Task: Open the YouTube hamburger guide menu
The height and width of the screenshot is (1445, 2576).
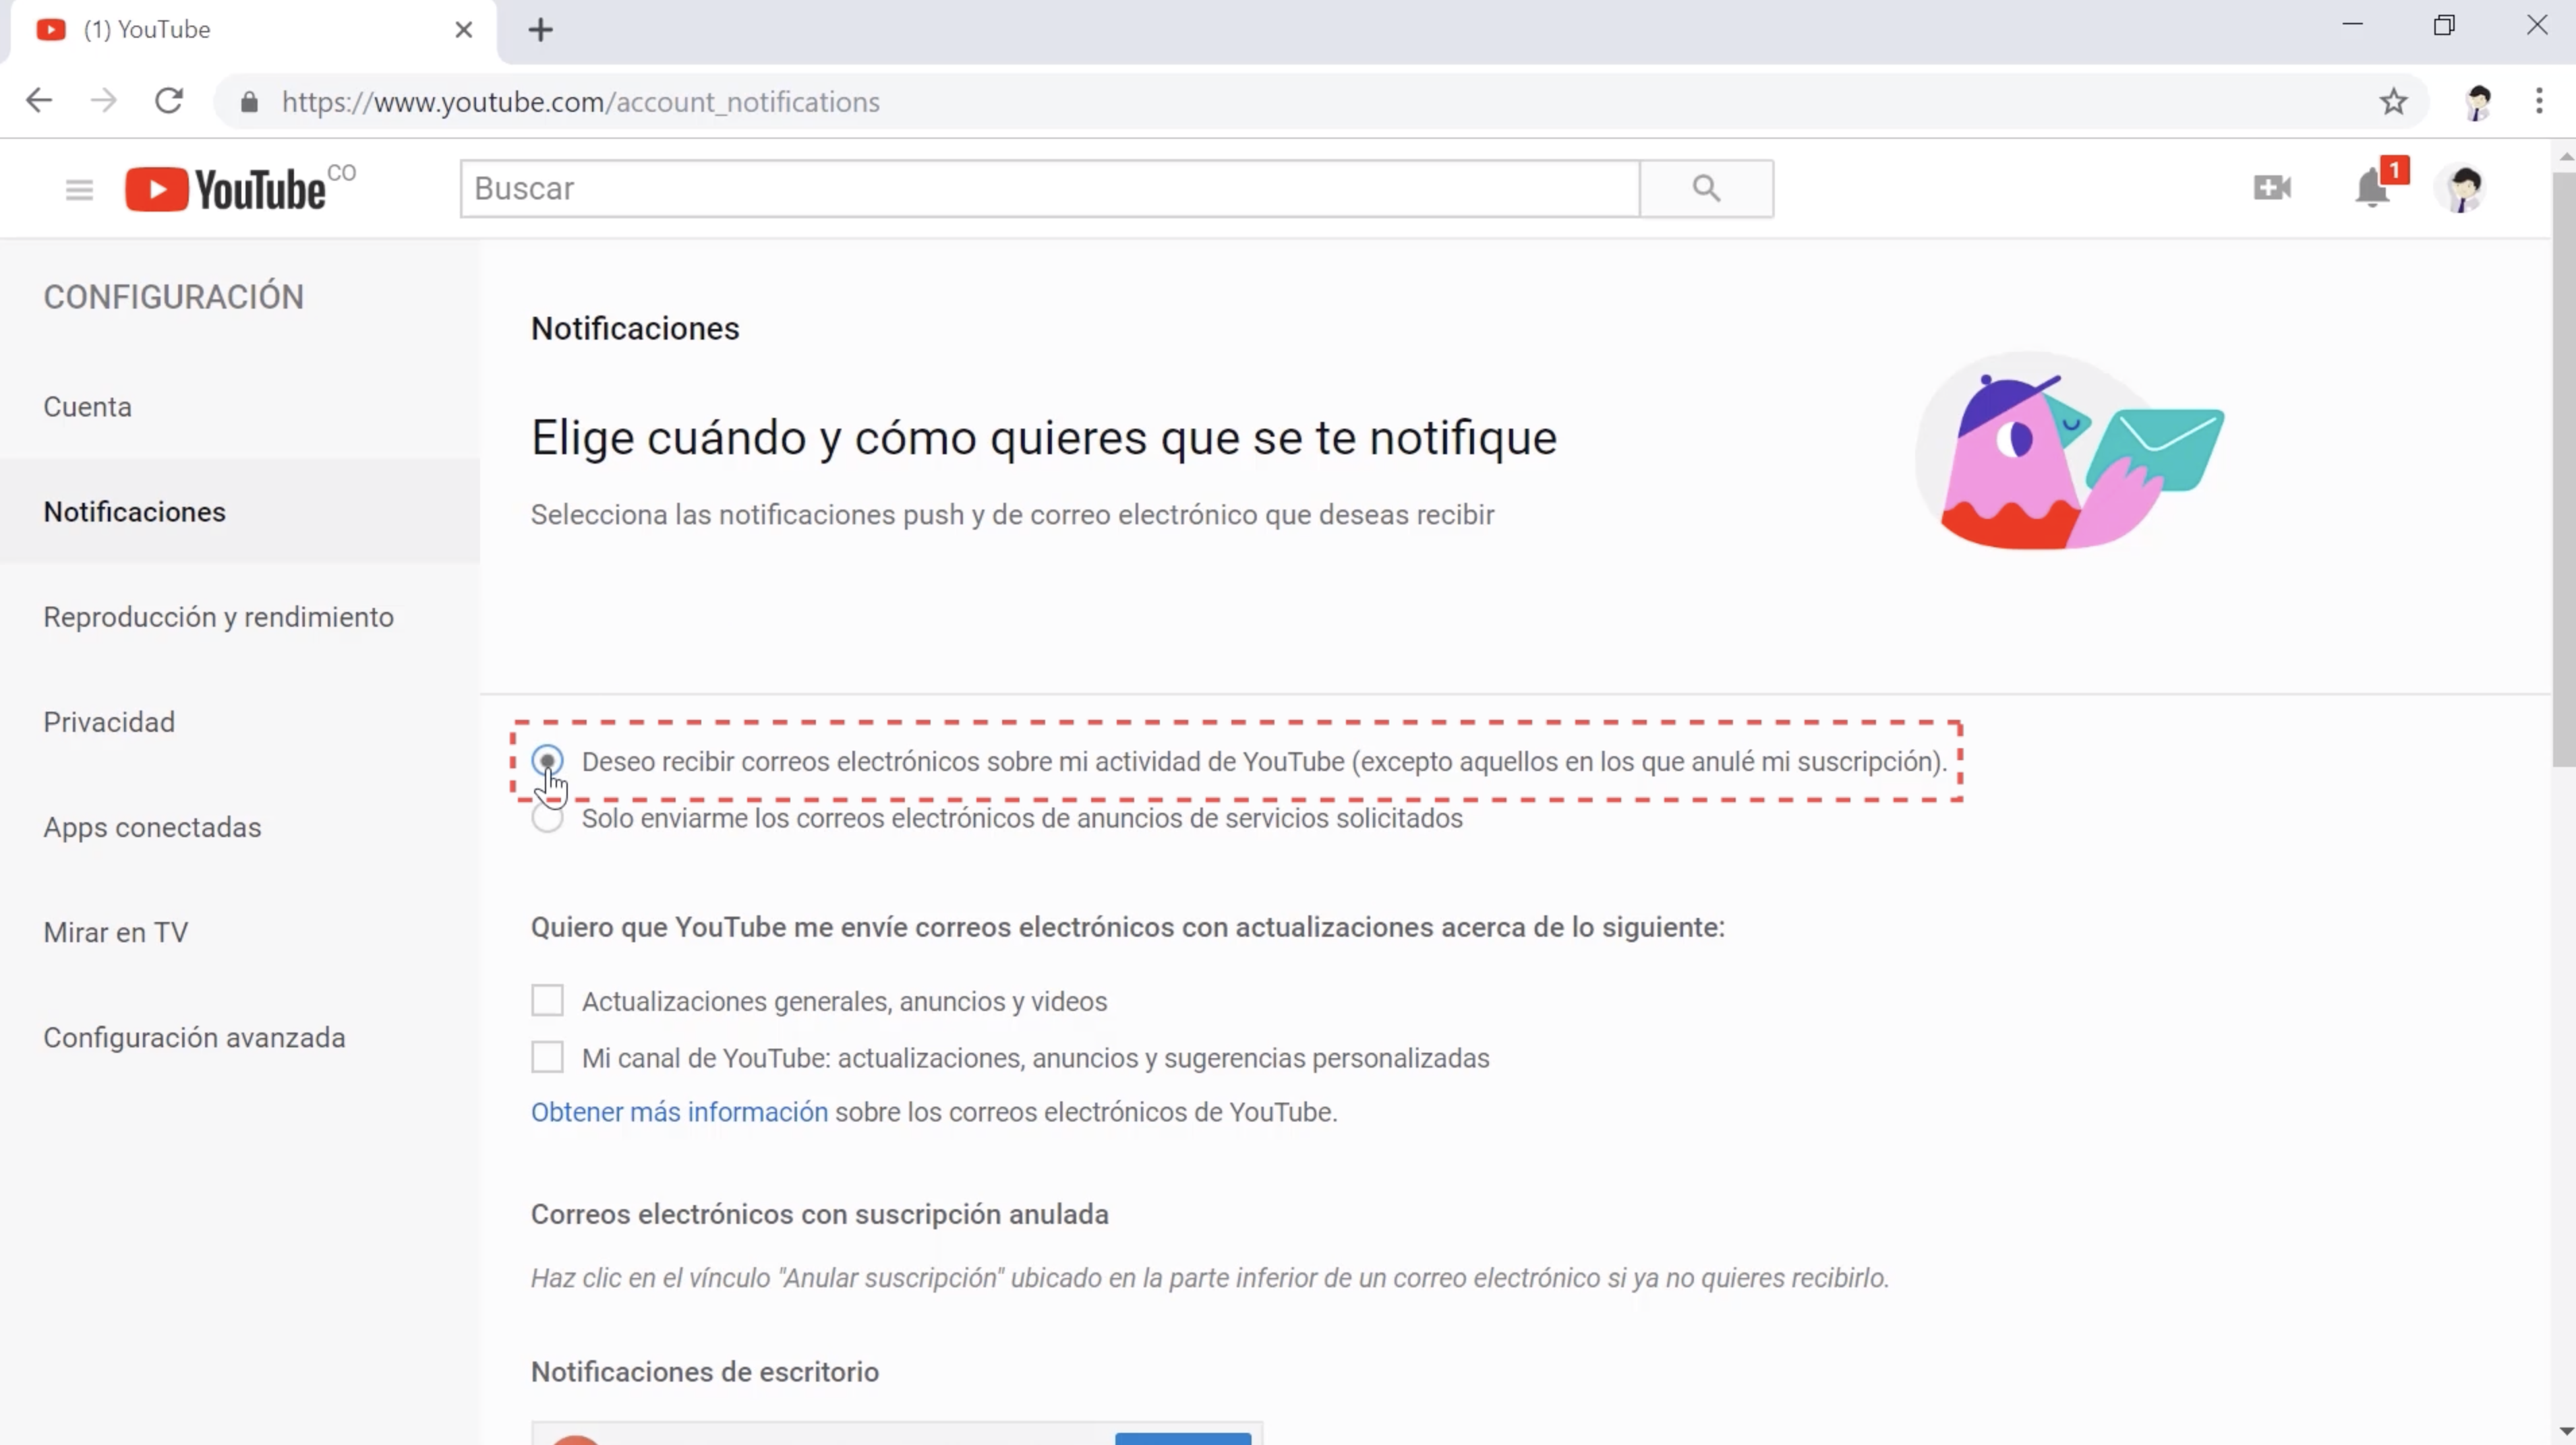Action: pos(79,189)
